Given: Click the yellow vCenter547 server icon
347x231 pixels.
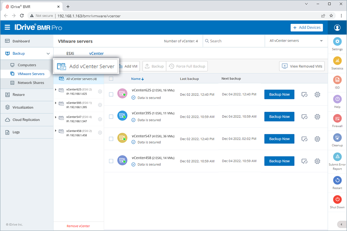Looking at the screenshot, I should tap(122, 138).
